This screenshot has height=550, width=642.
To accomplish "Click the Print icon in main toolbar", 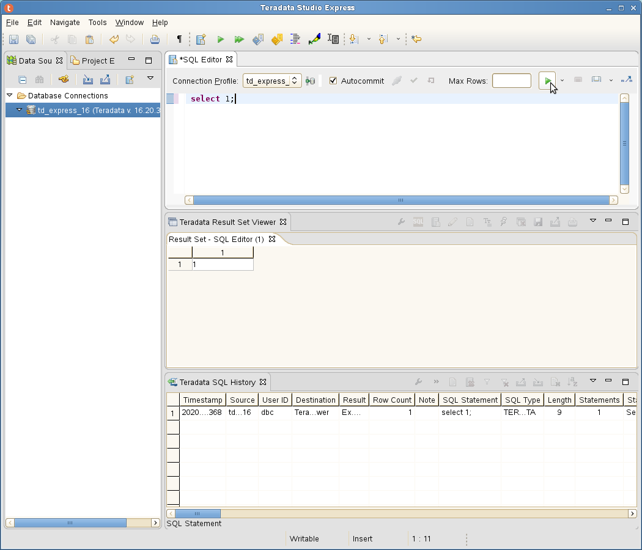I will (x=155, y=39).
